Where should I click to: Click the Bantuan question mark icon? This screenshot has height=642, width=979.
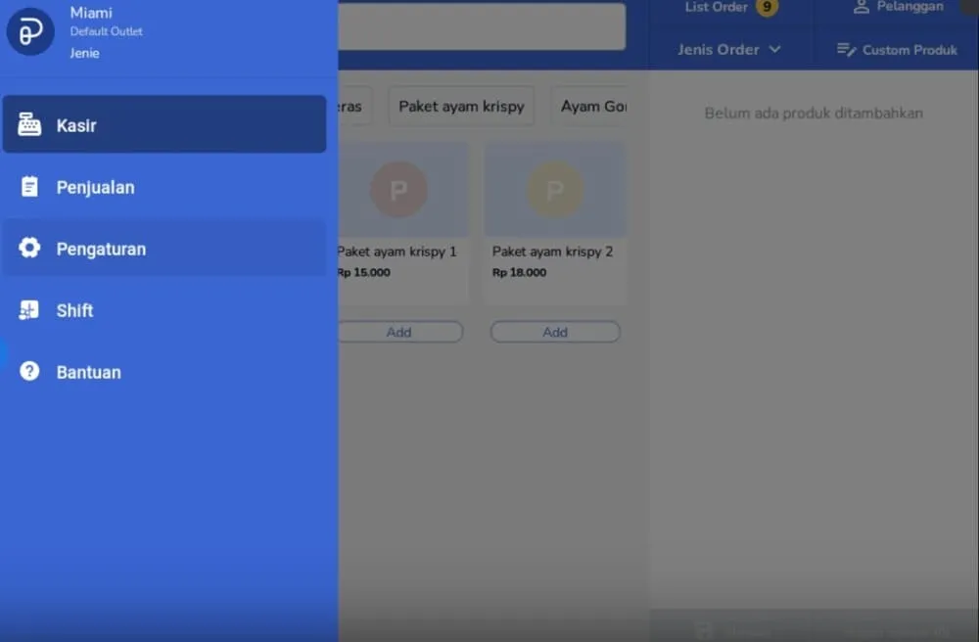(29, 372)
